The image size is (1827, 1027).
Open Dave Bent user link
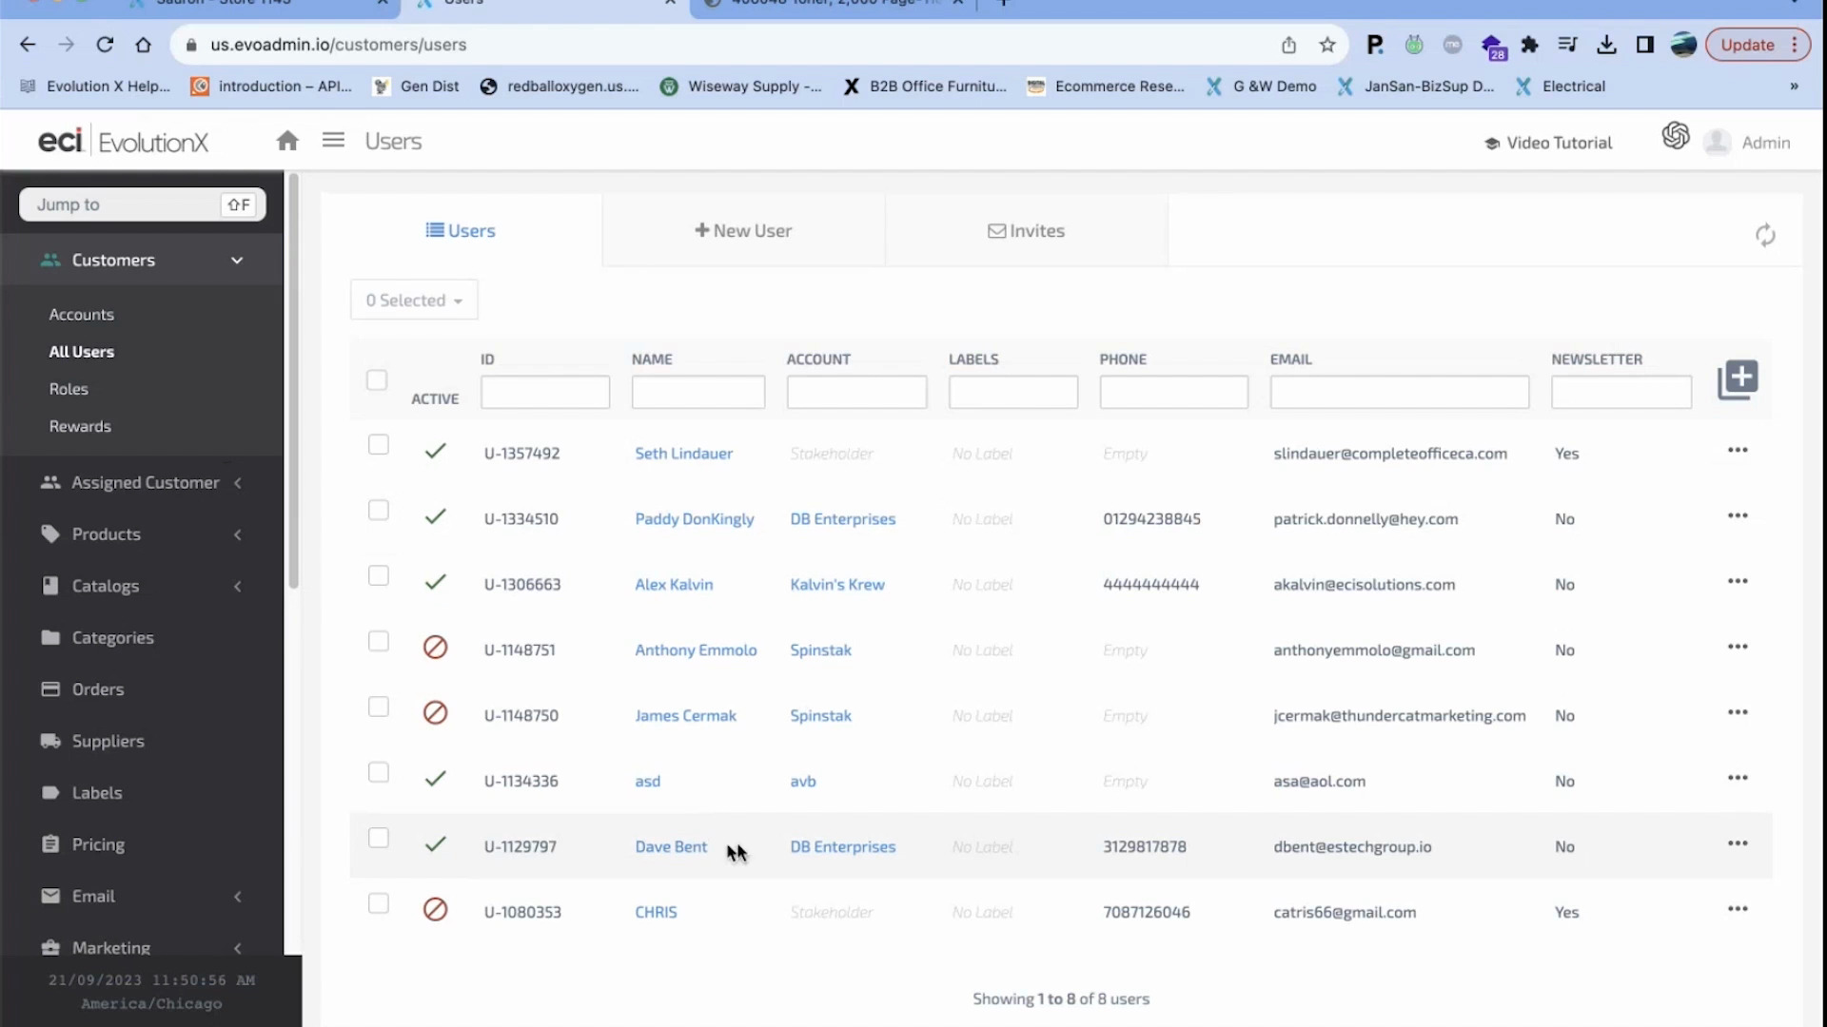pyautogui.click(x=671, y=846)
